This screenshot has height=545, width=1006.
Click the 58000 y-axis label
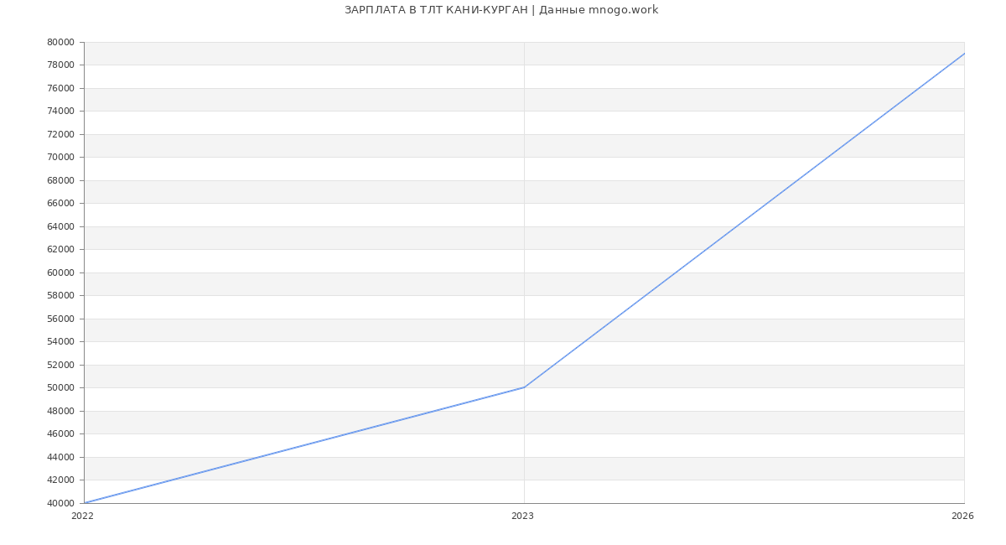pos(60,295)
